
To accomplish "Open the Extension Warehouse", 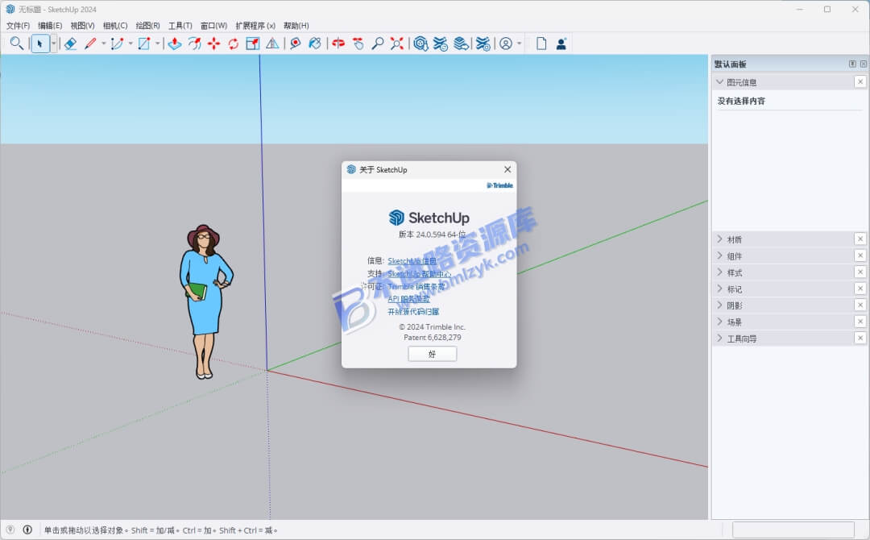I will coord(441,44).
